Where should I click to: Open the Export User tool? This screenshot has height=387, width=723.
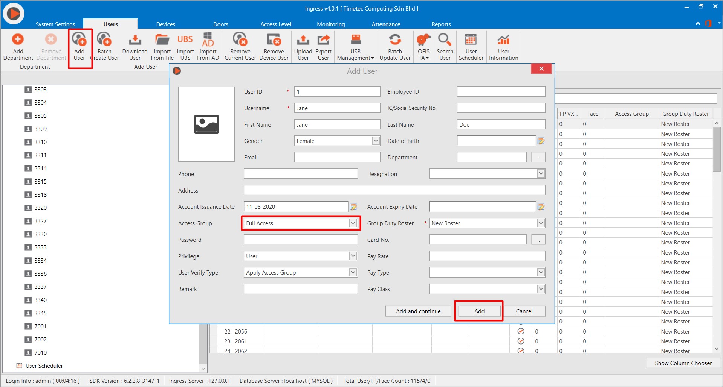coord(323,39)
